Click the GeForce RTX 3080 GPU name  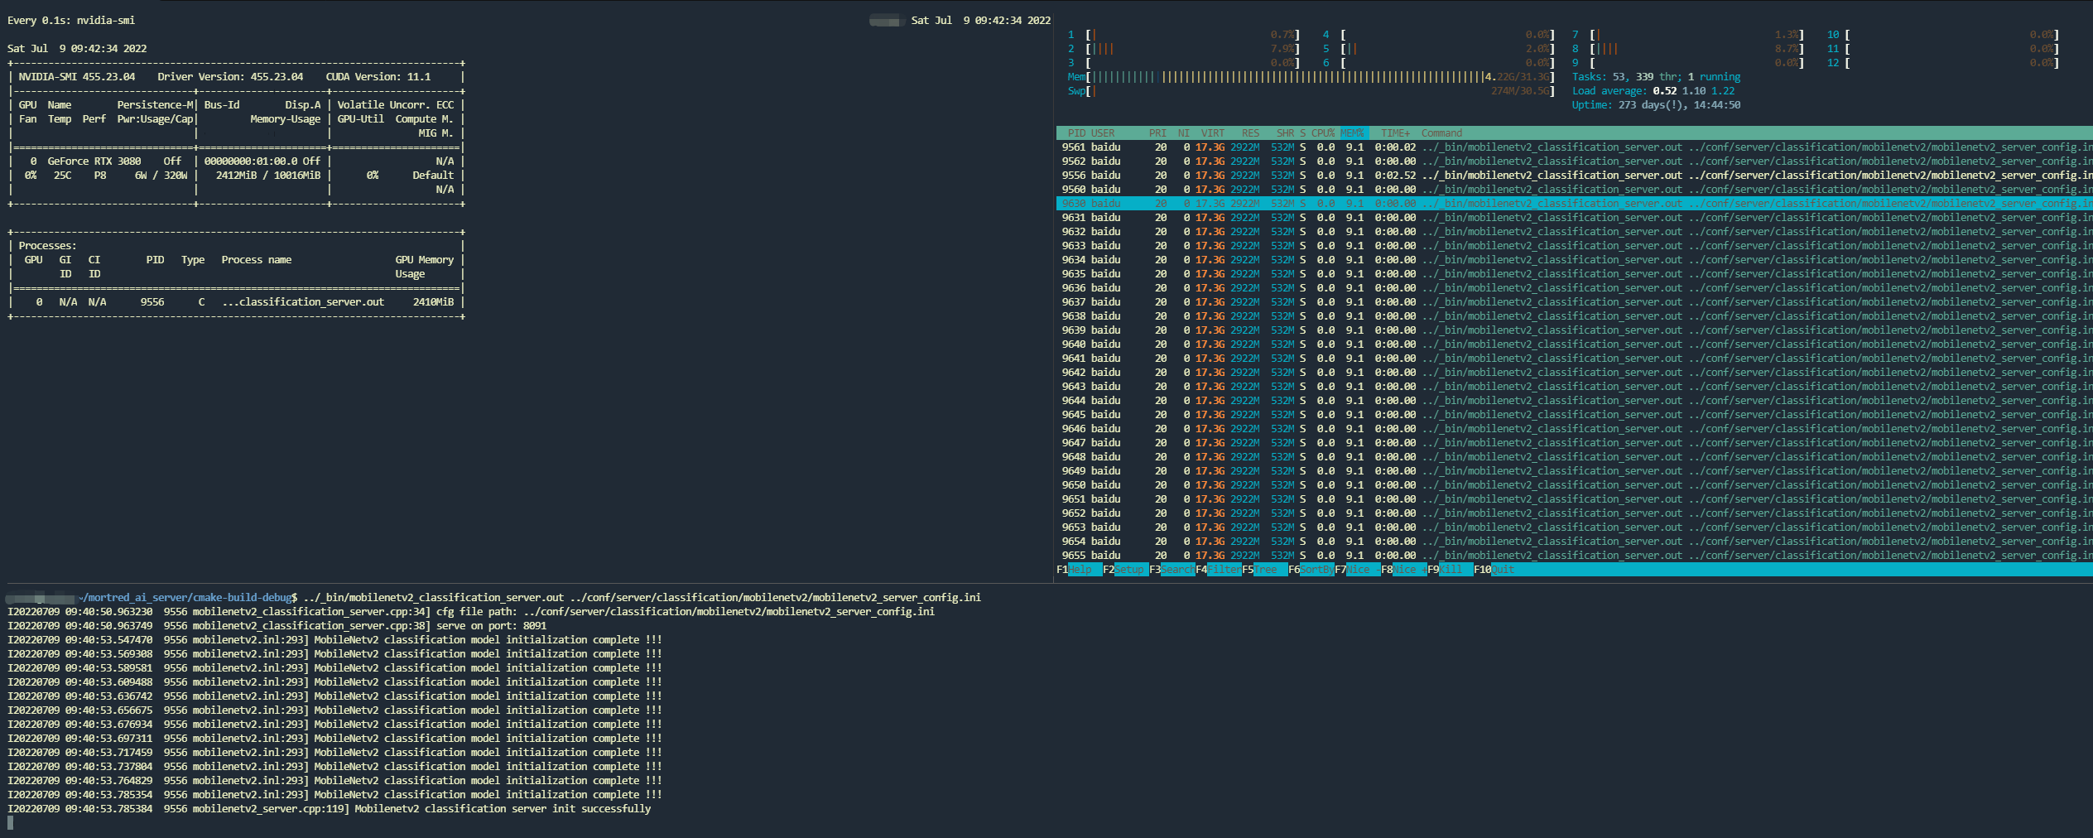coord(94,161)
